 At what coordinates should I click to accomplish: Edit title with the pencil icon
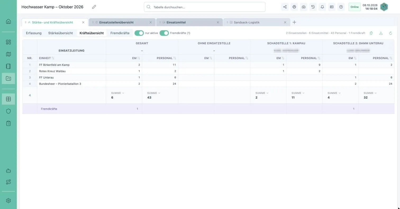(94, 7)
